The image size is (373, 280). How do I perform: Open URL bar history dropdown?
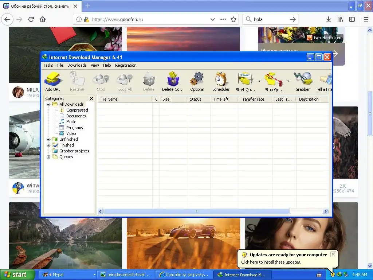pyautogui.click(x=213, y=20)
